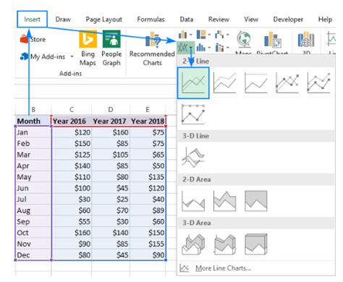
Task: Click the PivotChart icon
Action: coord(272,40)
